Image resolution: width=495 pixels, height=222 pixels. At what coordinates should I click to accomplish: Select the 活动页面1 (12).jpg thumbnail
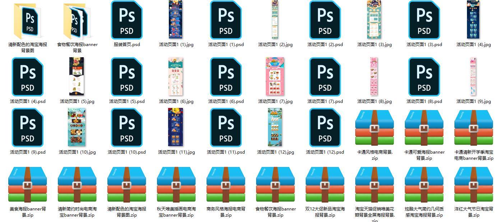(275, 127)
